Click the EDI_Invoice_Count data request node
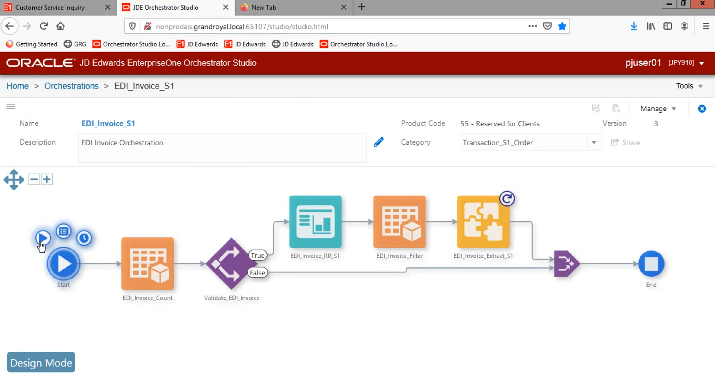This screenshot has height=379, width=715. [x=147, y=263]
